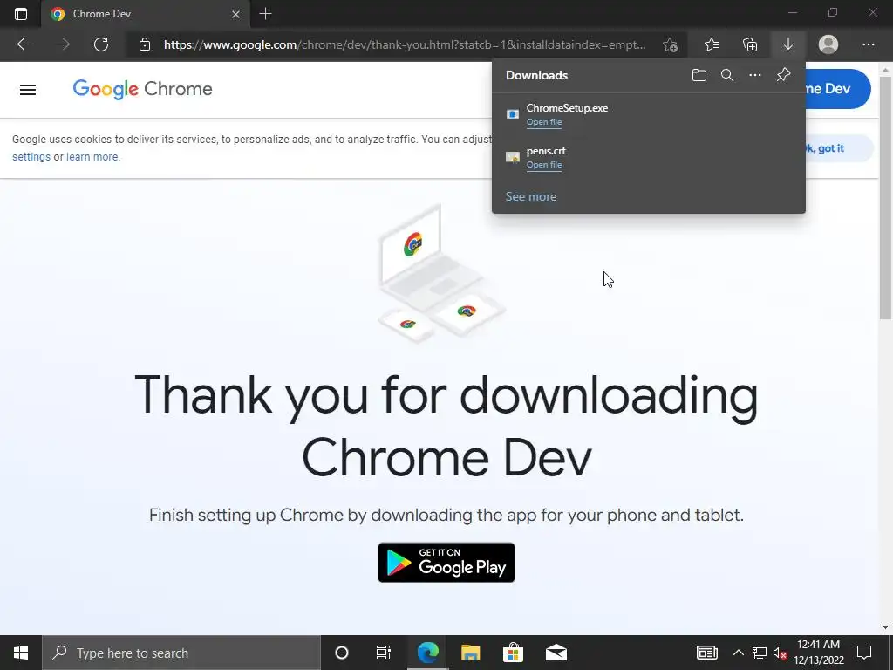The height and width of the screenshot is (670, 893).
Task: Click the taskbar search box
Action: pyautogui.click(x=181, y=653)
